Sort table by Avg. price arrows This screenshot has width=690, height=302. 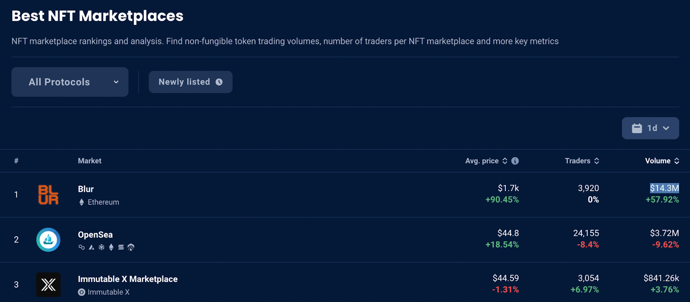[505, 161]
